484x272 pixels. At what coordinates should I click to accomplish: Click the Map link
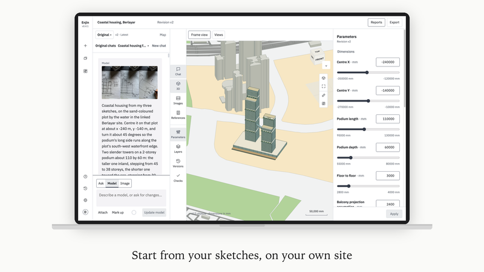(x=163, y=35)
